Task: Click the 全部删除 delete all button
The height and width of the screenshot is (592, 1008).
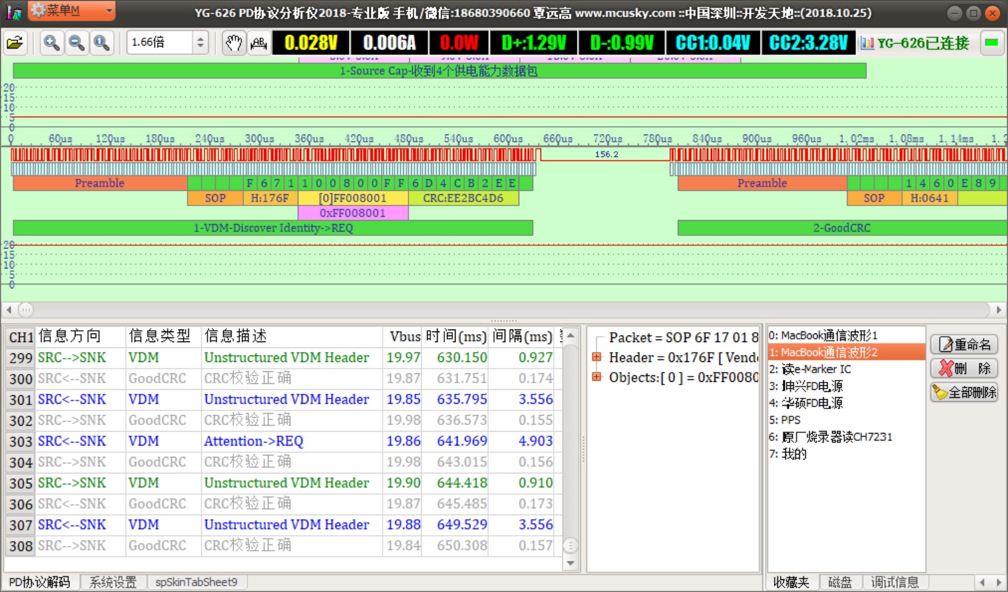Action: 964,392
